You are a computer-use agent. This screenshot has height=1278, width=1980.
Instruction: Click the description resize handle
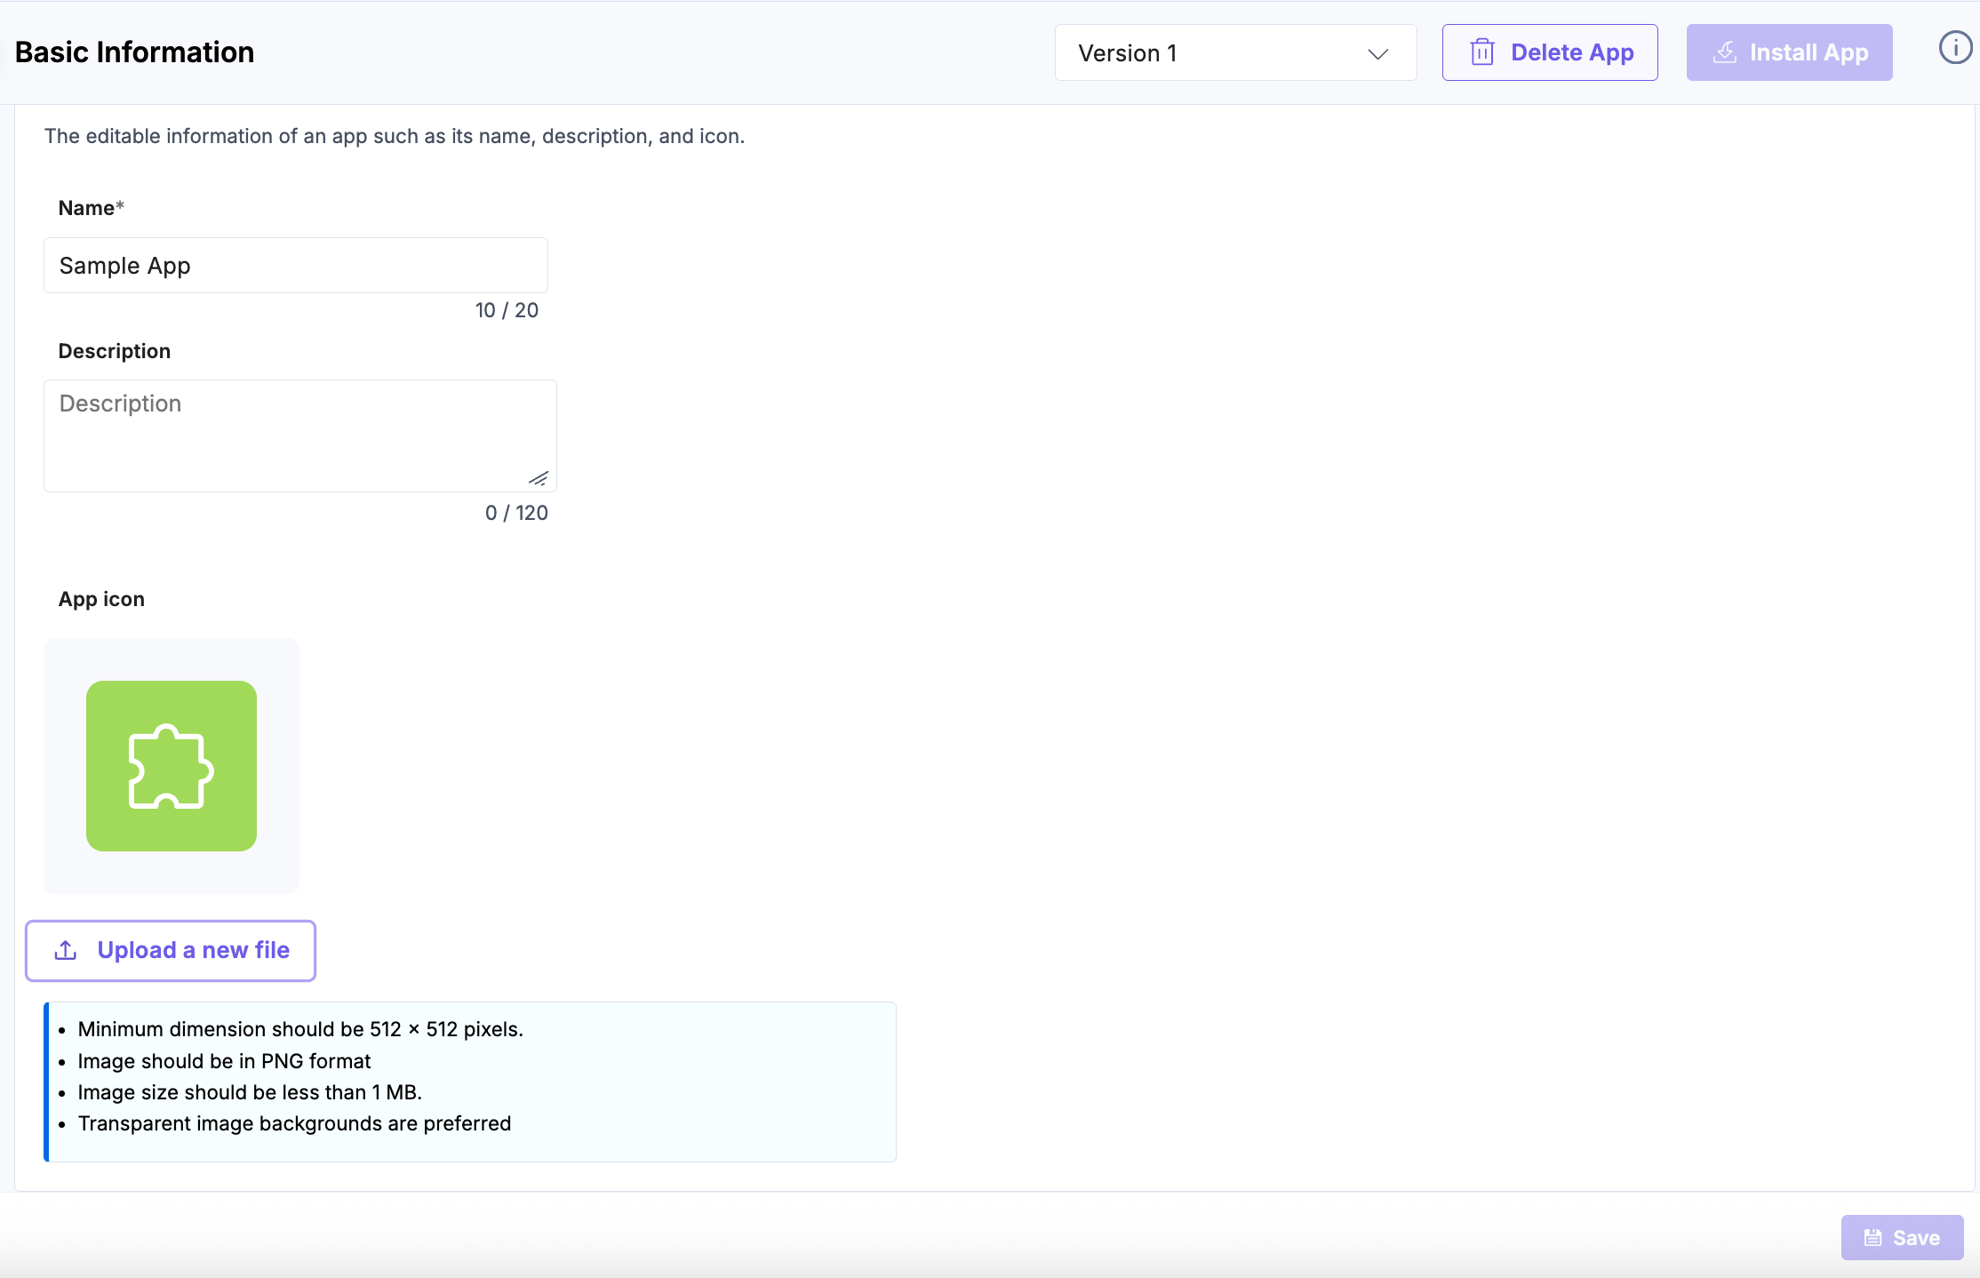pos(539,478)
